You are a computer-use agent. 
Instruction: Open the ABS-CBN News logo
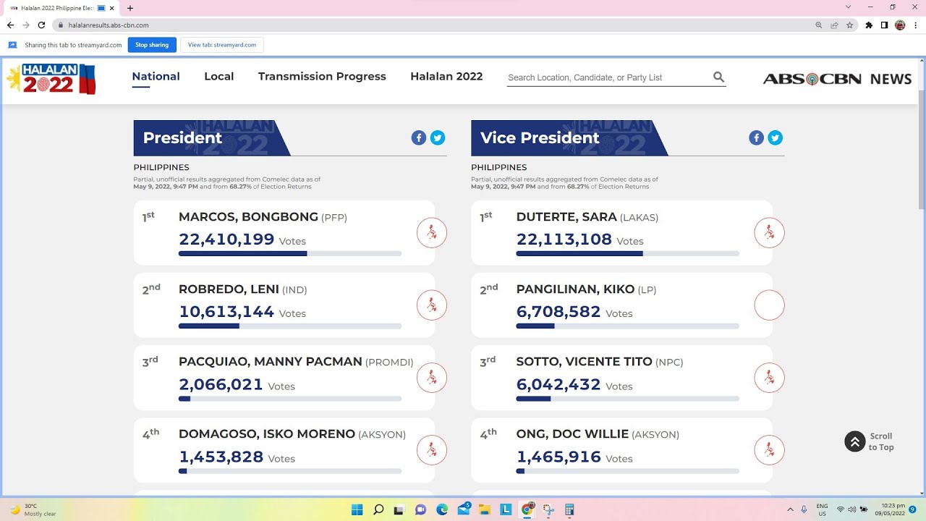tap(837, 79)
